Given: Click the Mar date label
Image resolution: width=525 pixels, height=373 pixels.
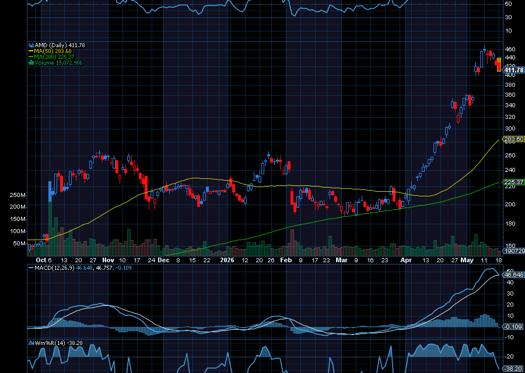Looking at the screenshot, I should click(341, 261).
